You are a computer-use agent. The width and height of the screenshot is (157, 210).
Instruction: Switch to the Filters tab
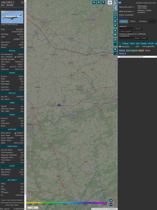click(x=133, y=21)
